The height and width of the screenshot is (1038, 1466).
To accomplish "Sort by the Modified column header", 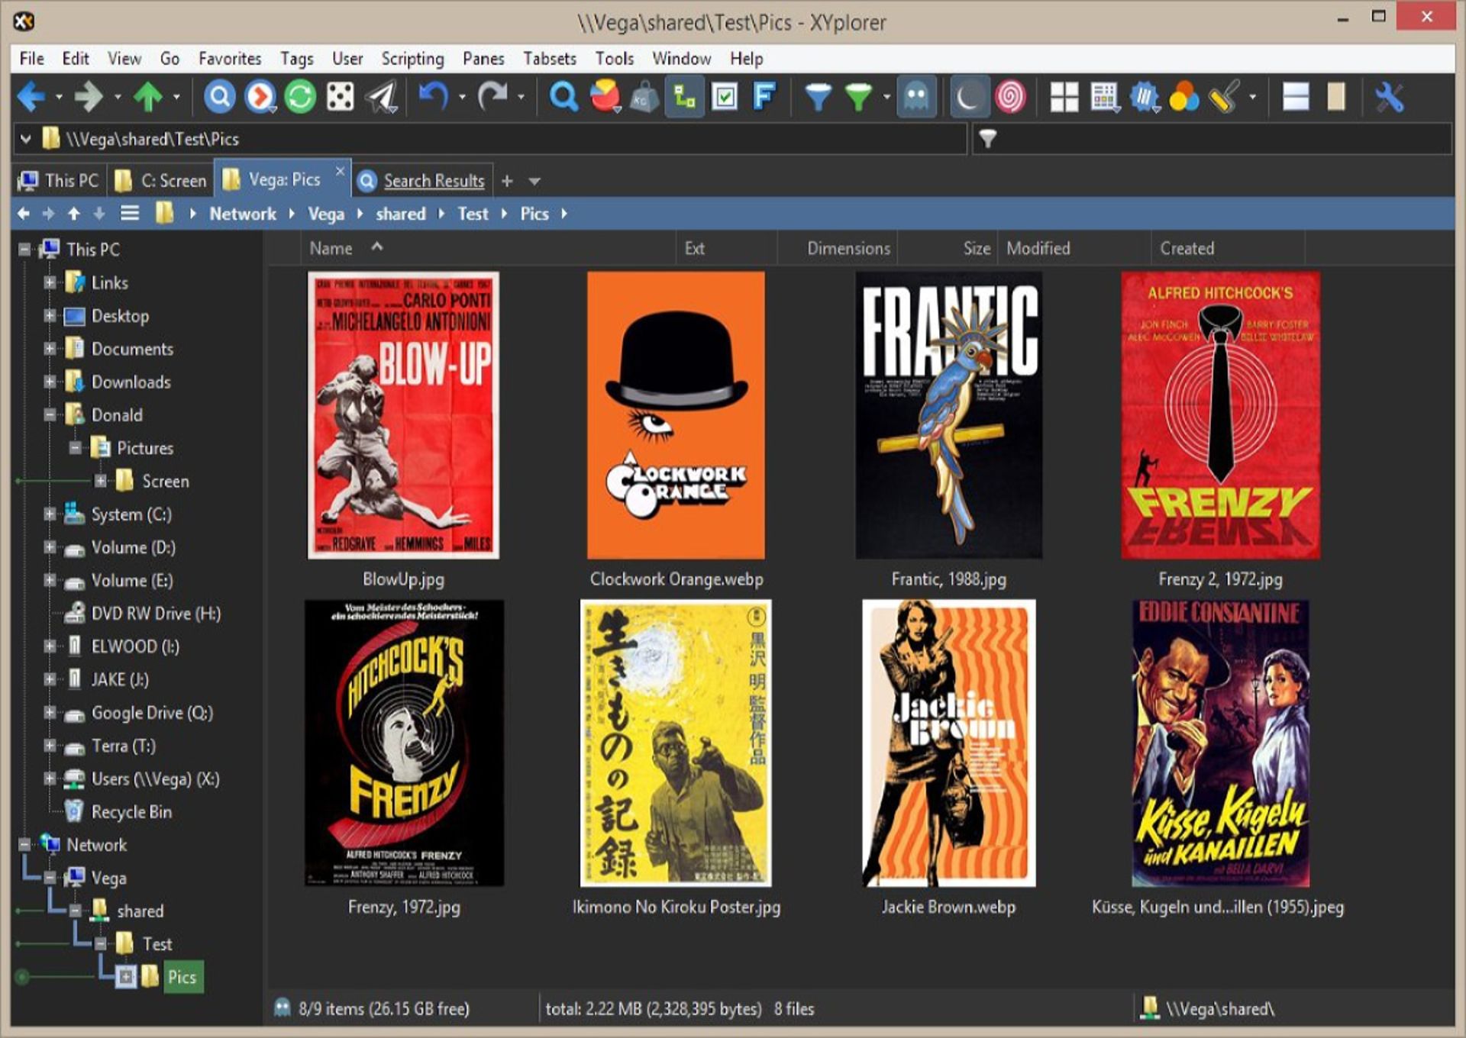I will tap(1038, 248).
